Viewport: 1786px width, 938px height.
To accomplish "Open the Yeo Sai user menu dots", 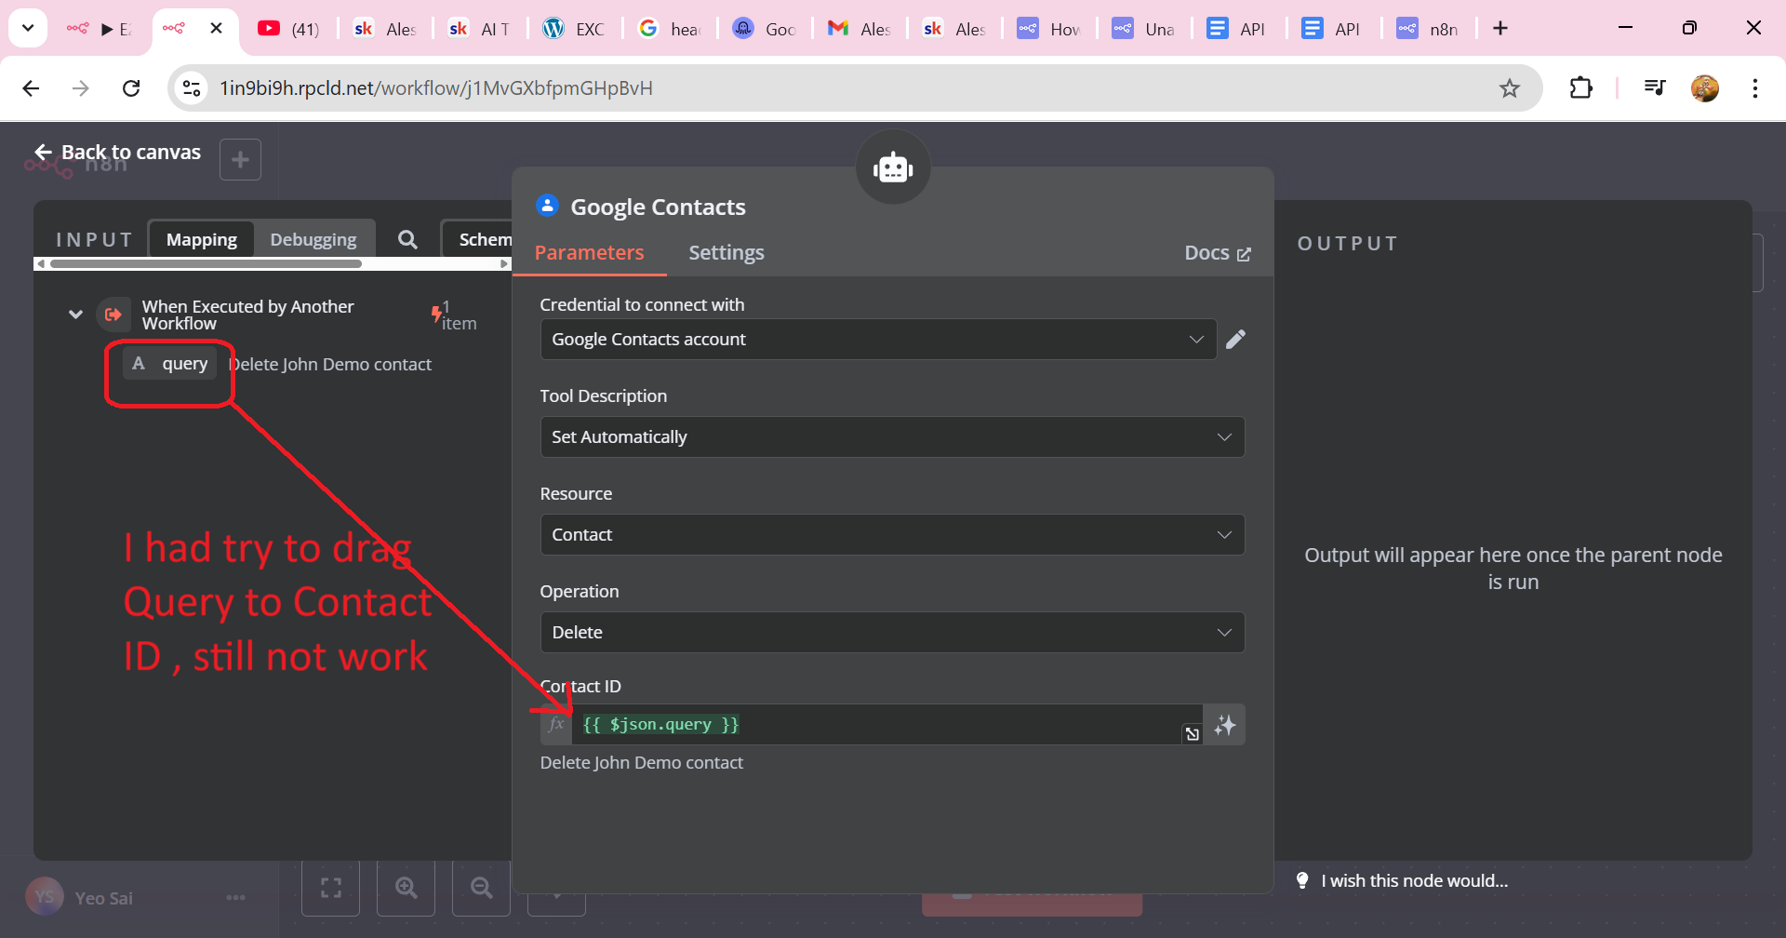I will pos(235,898).
